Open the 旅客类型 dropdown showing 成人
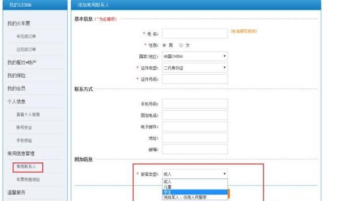 point(195,174)
